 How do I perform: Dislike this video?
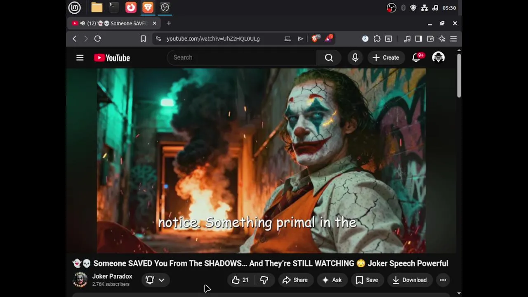point(264,280)
